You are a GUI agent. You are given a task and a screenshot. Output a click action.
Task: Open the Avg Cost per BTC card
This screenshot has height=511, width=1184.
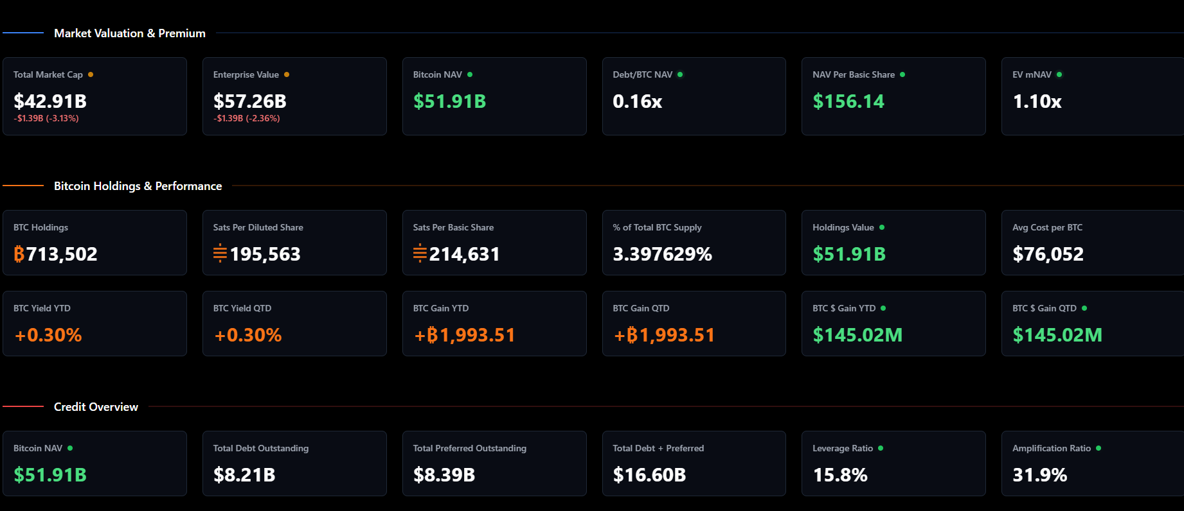tap(1092, 243)
